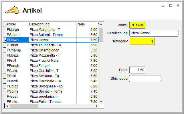This screenshot has height=114, width=184.
Task: Click the Bezeichnung field with Pizza Hawaii
Action: (x=154, y=33)
